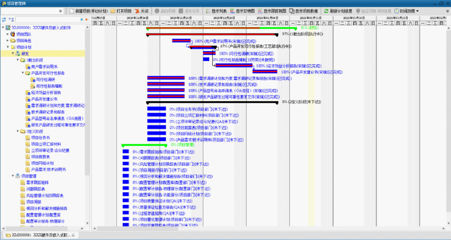
Task: Select 产品开发建议书 tree item
Action: [x=44, y=99]
